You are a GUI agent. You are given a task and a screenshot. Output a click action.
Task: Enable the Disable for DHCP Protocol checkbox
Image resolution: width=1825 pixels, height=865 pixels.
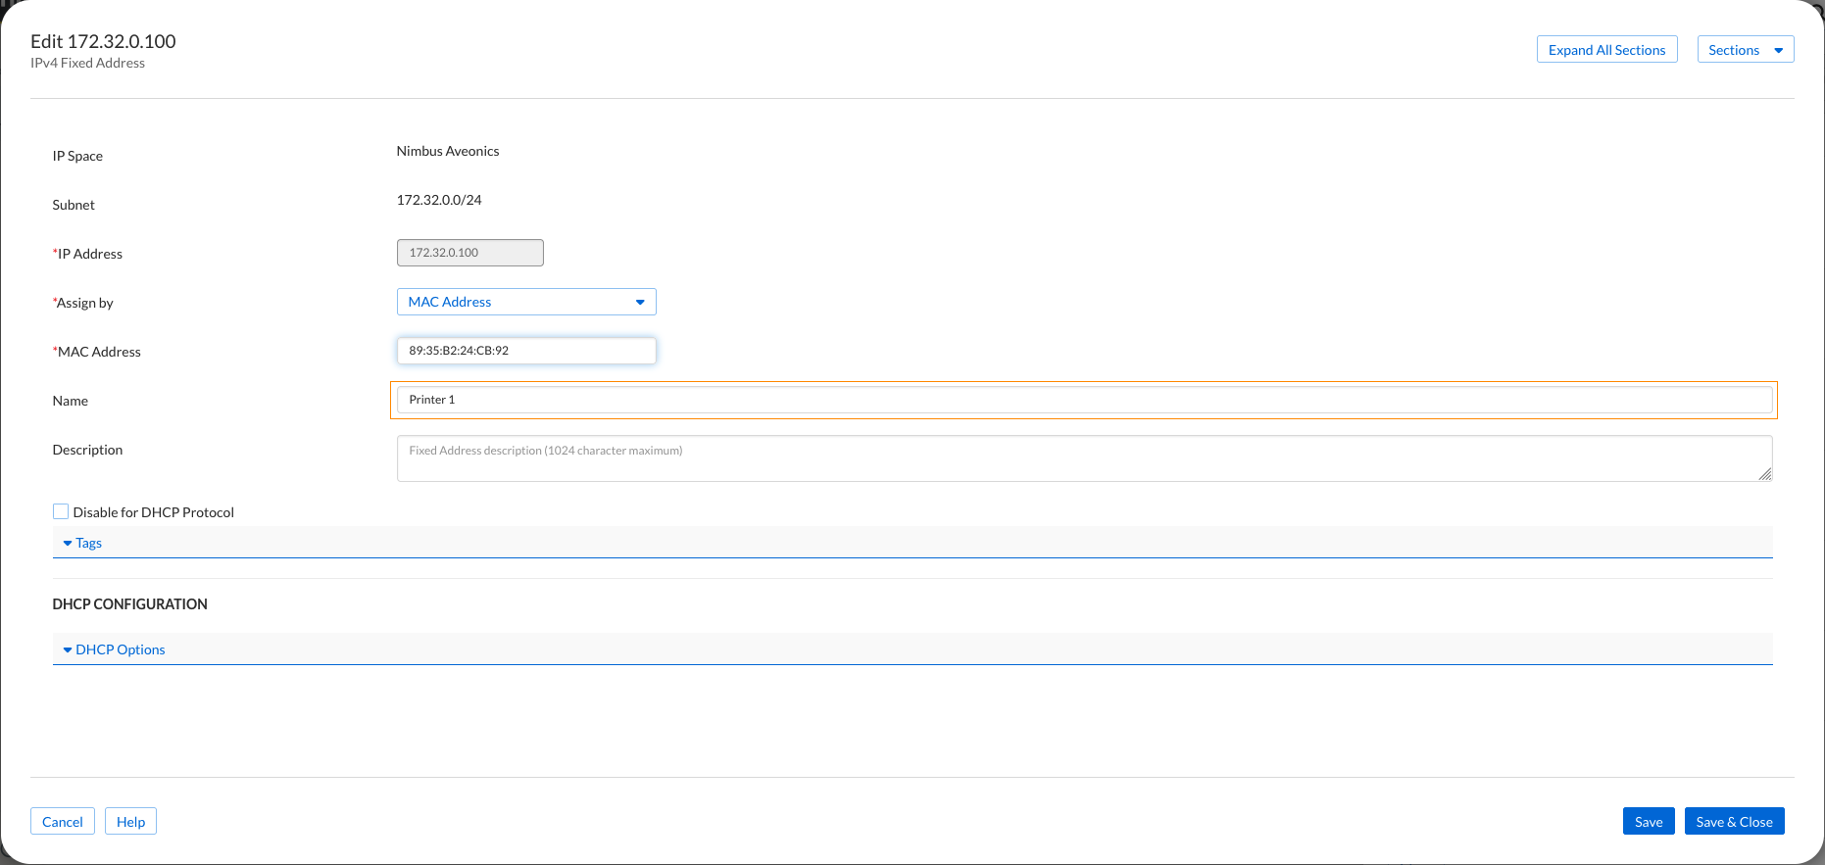pos(61,511)
